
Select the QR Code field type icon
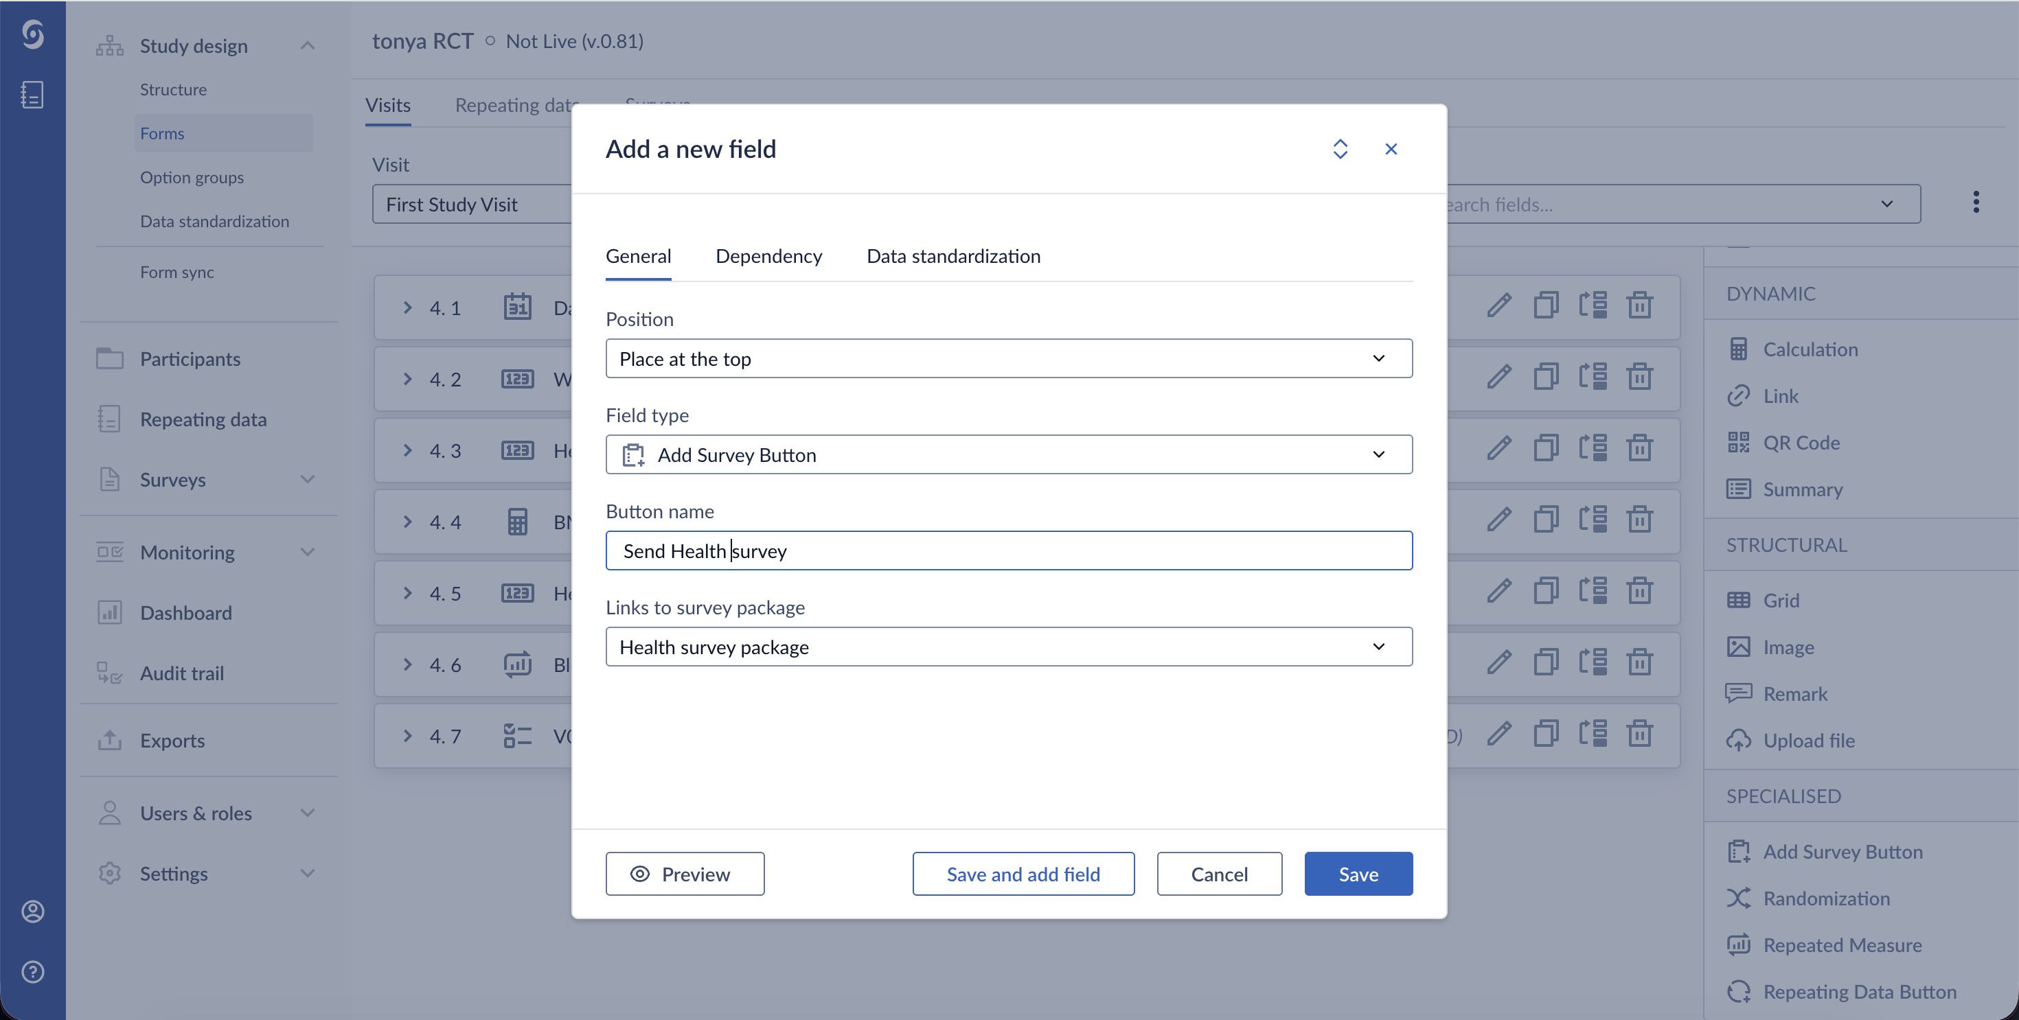(x=1738, y=443)
